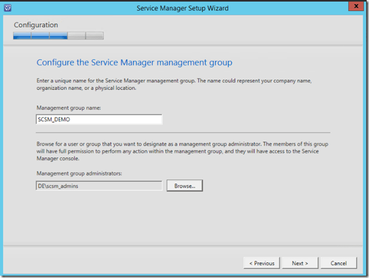Click the "Management group administrators:" label

76,173
